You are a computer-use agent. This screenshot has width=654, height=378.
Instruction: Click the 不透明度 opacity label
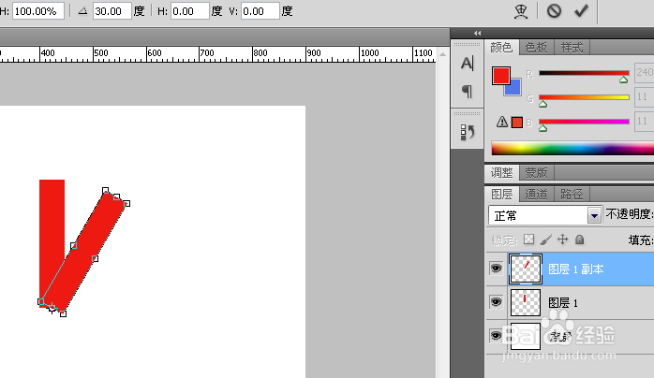coord(630,214)
